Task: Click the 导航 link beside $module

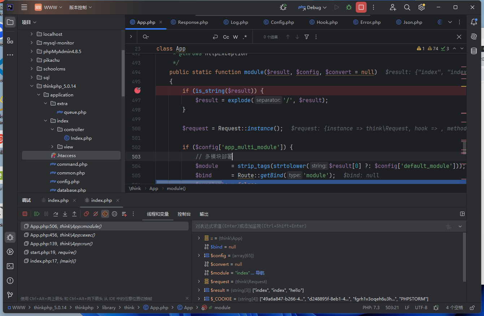Action: click(x=260, y=273)
